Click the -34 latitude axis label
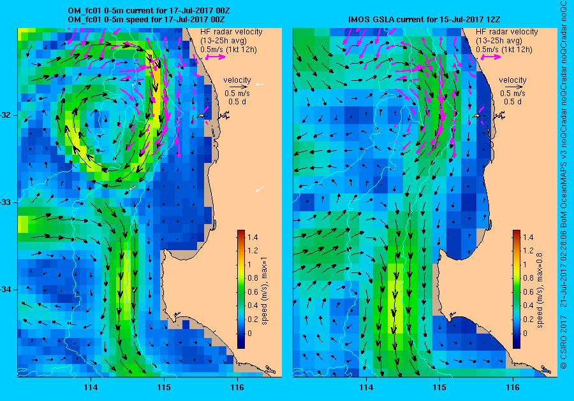 pyautogui.click(x=6, y=290)
